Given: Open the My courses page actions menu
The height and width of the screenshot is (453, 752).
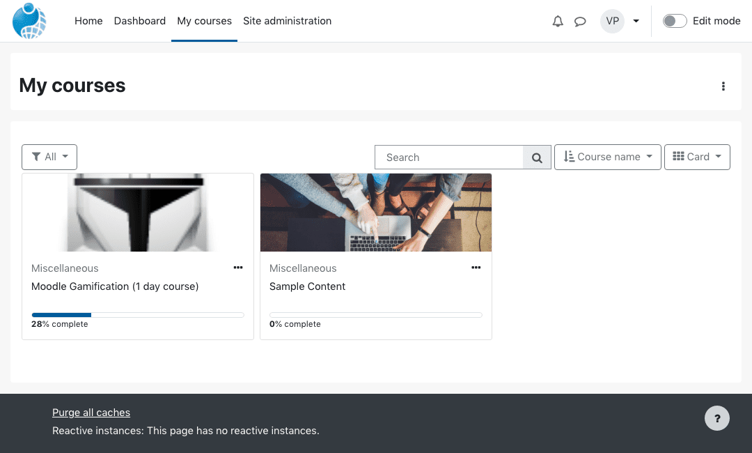Looking at the screenshot, I should click(723, 86).
